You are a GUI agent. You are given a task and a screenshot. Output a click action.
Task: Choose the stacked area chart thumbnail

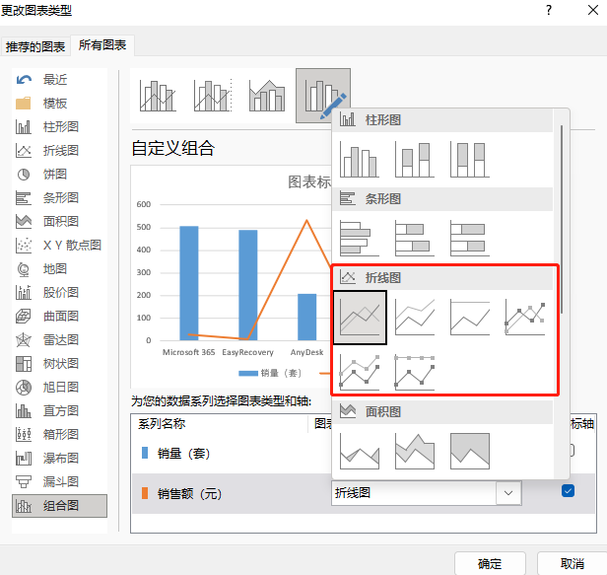tap(415, 451)
